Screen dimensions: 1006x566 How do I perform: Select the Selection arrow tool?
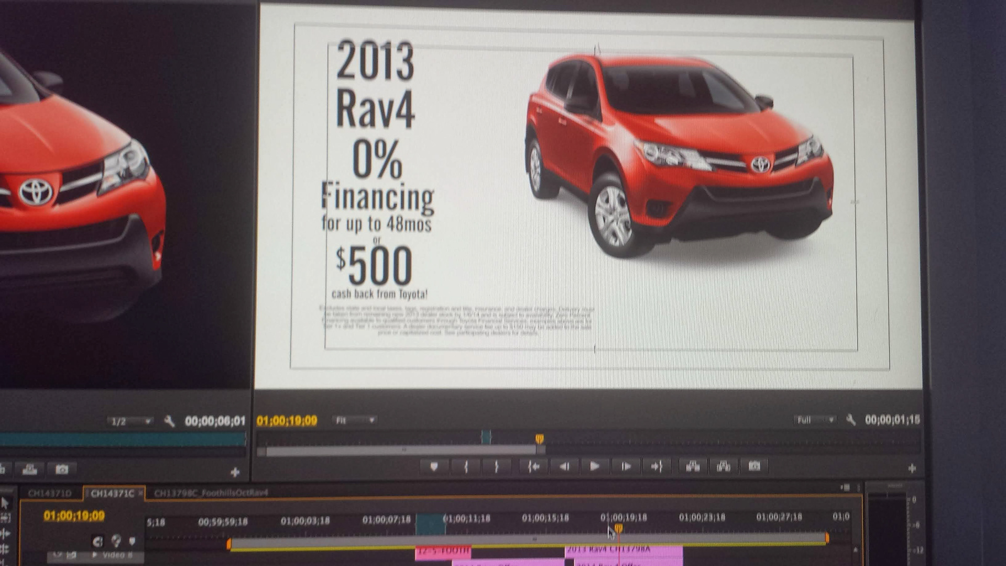click(5, 504)
